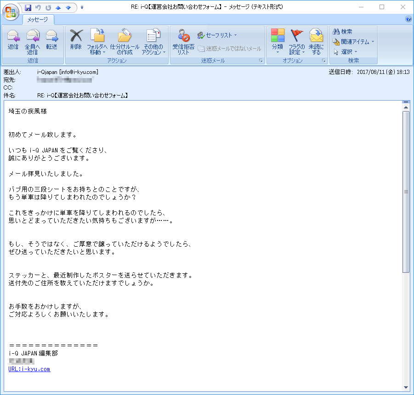Create a rule with 仕分けルールの作成
This screenshot has height=395, width=414.
click(125, 42)
